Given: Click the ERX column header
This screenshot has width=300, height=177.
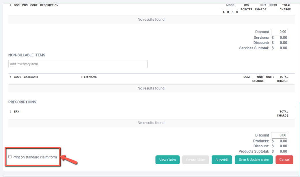Looking at the screenshot, I should pyautogui.click(x=16, y=111).
